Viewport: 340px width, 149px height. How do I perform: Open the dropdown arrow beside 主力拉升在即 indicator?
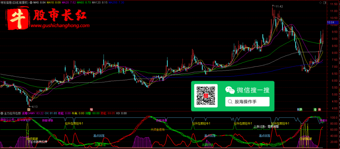click(2, 113)
